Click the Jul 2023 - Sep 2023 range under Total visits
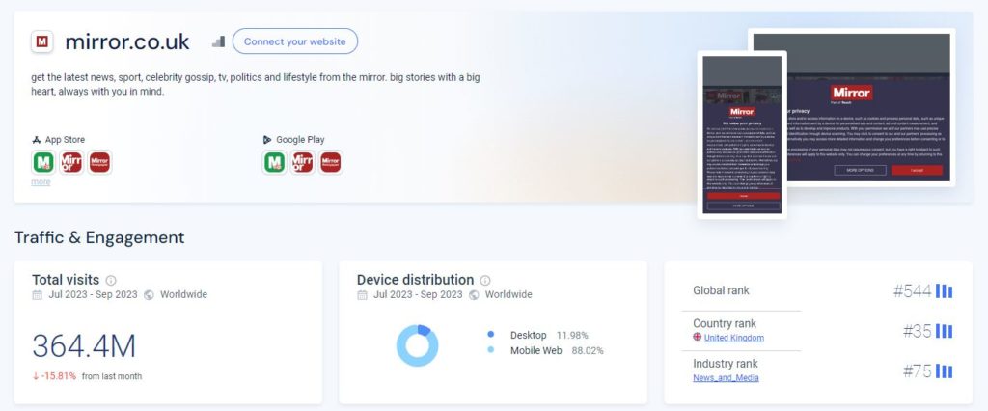The height and width of the screenshot is (411, 988). click(x=93, y=294)
